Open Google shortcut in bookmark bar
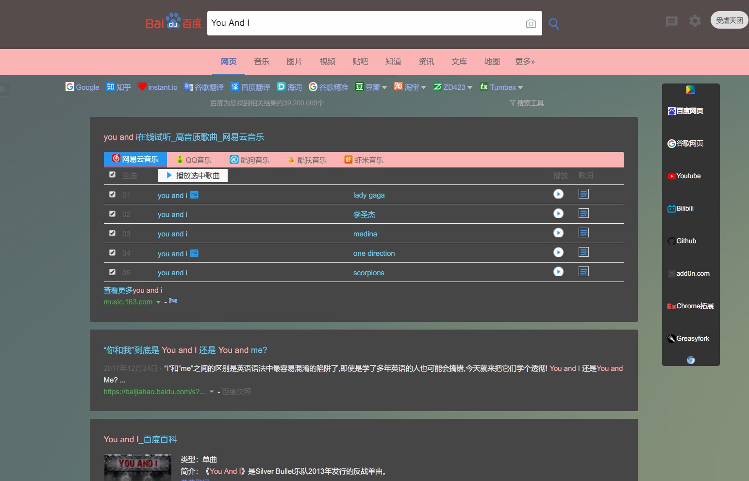749x481 pixels. click(x=82, y=87)
